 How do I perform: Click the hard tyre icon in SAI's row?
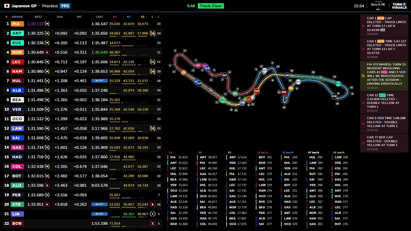click(x=47, y=138)
